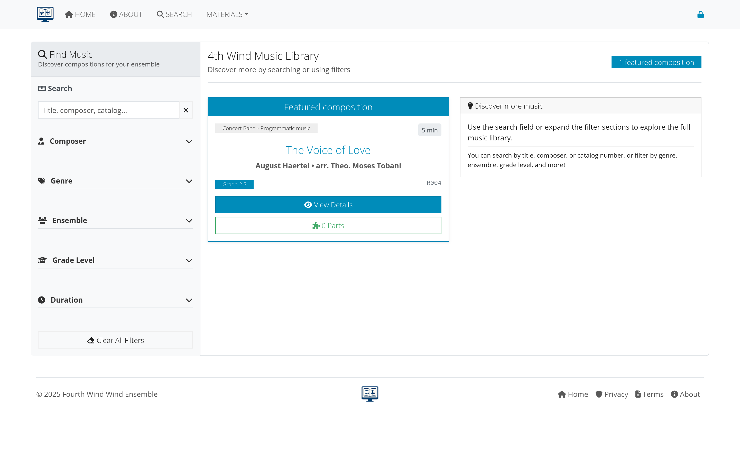Click the footer library logo icon
Viewport: 740px width, 462px height.
point(370,394)
